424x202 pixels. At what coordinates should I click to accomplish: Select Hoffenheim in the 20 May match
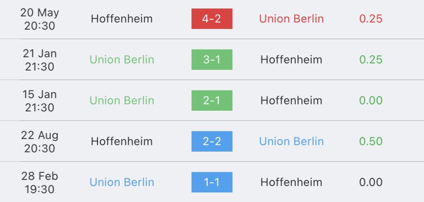pos(122,19)
